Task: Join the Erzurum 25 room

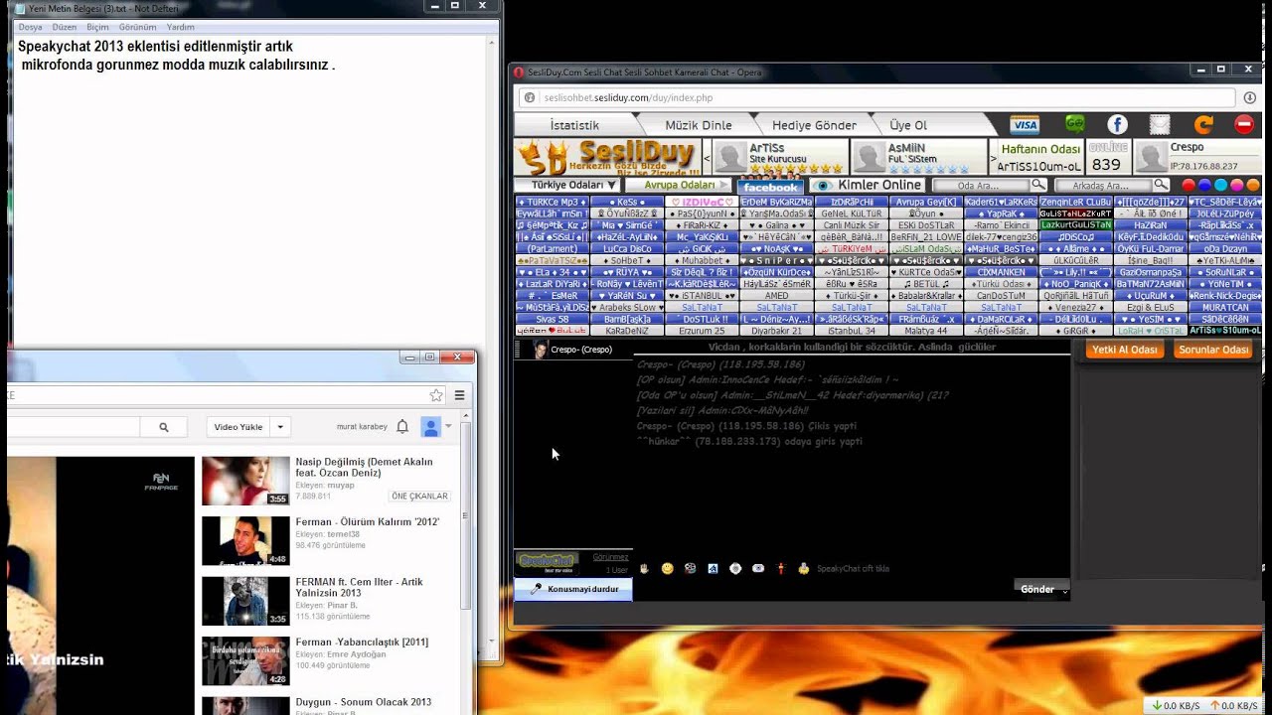Action: [x=702, y=331]
